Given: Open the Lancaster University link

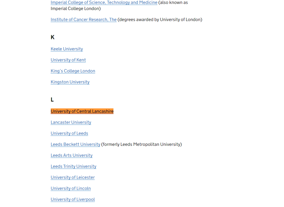Looking at the screenshot, I should tap(71, 122).
